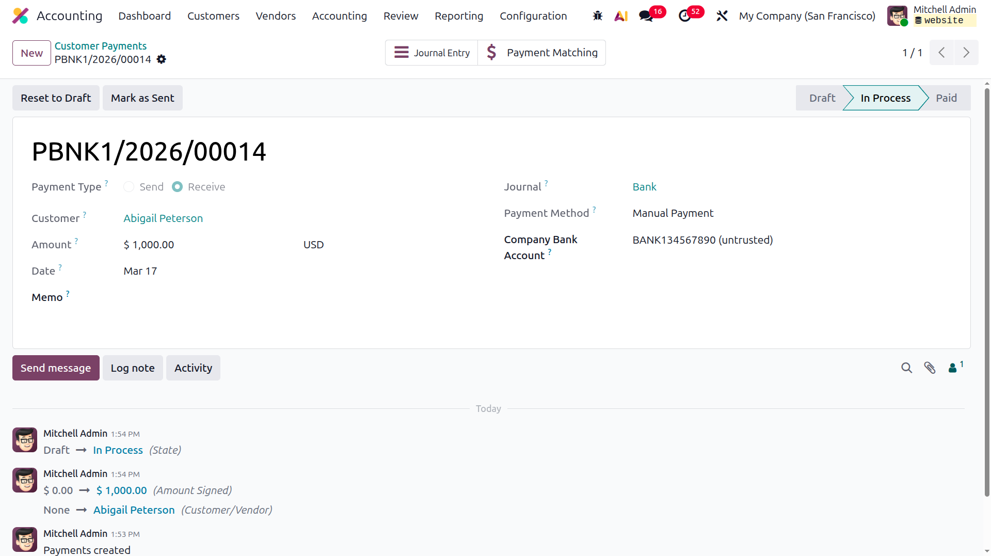Set status to Paid in statusbar

(946, 98)
